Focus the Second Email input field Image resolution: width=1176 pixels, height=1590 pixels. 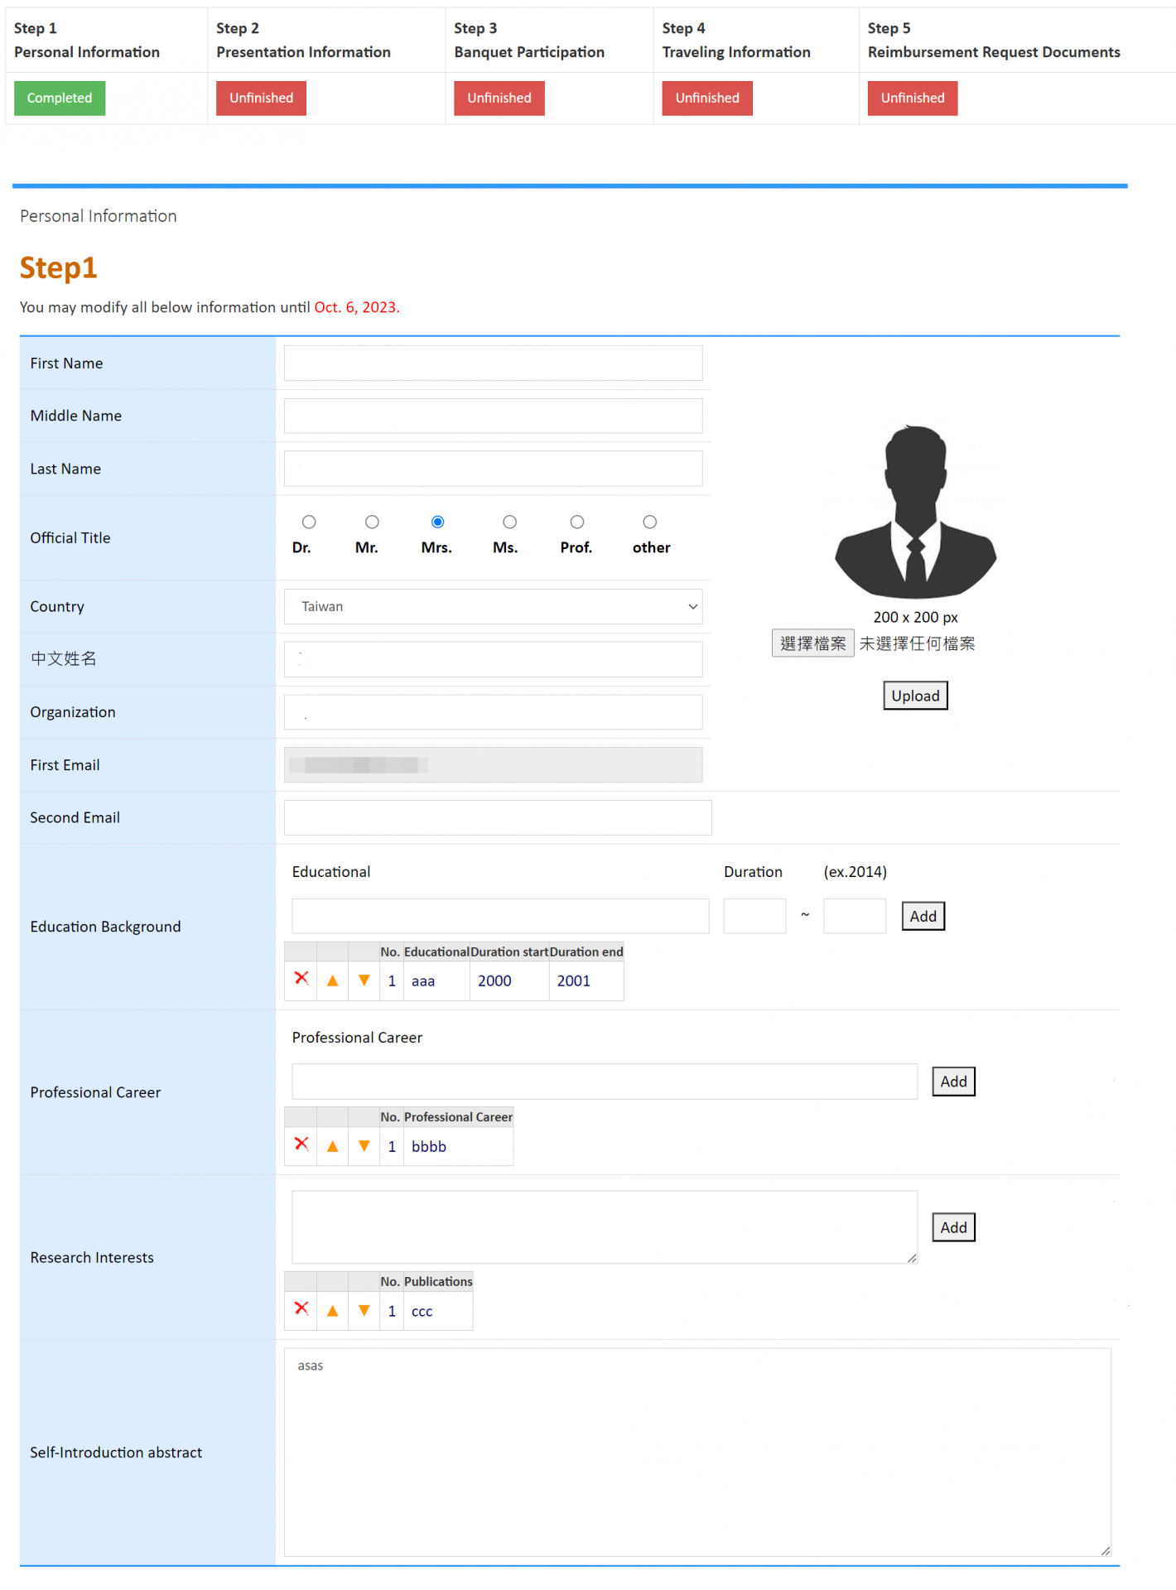[x=498, y=817]
